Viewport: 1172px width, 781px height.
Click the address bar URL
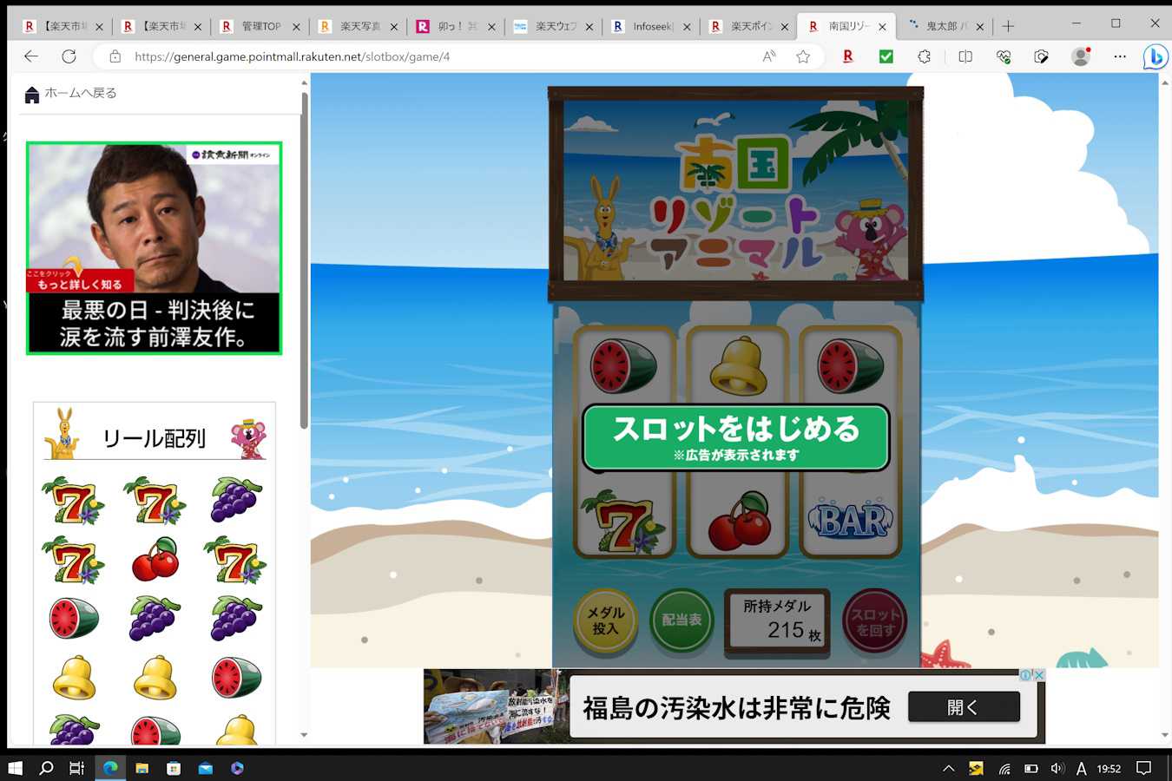point(292,56)
